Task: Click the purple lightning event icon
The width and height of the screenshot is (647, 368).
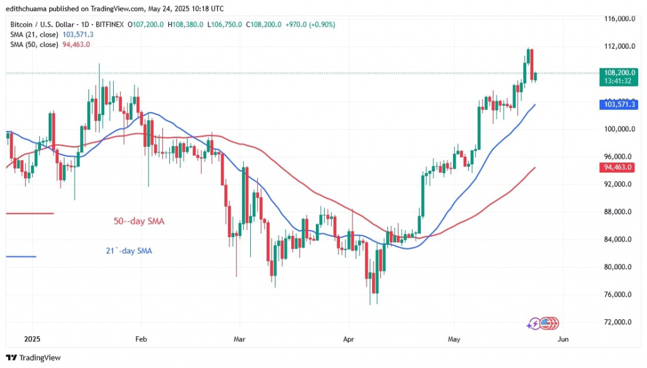Action: click(535, 323)
